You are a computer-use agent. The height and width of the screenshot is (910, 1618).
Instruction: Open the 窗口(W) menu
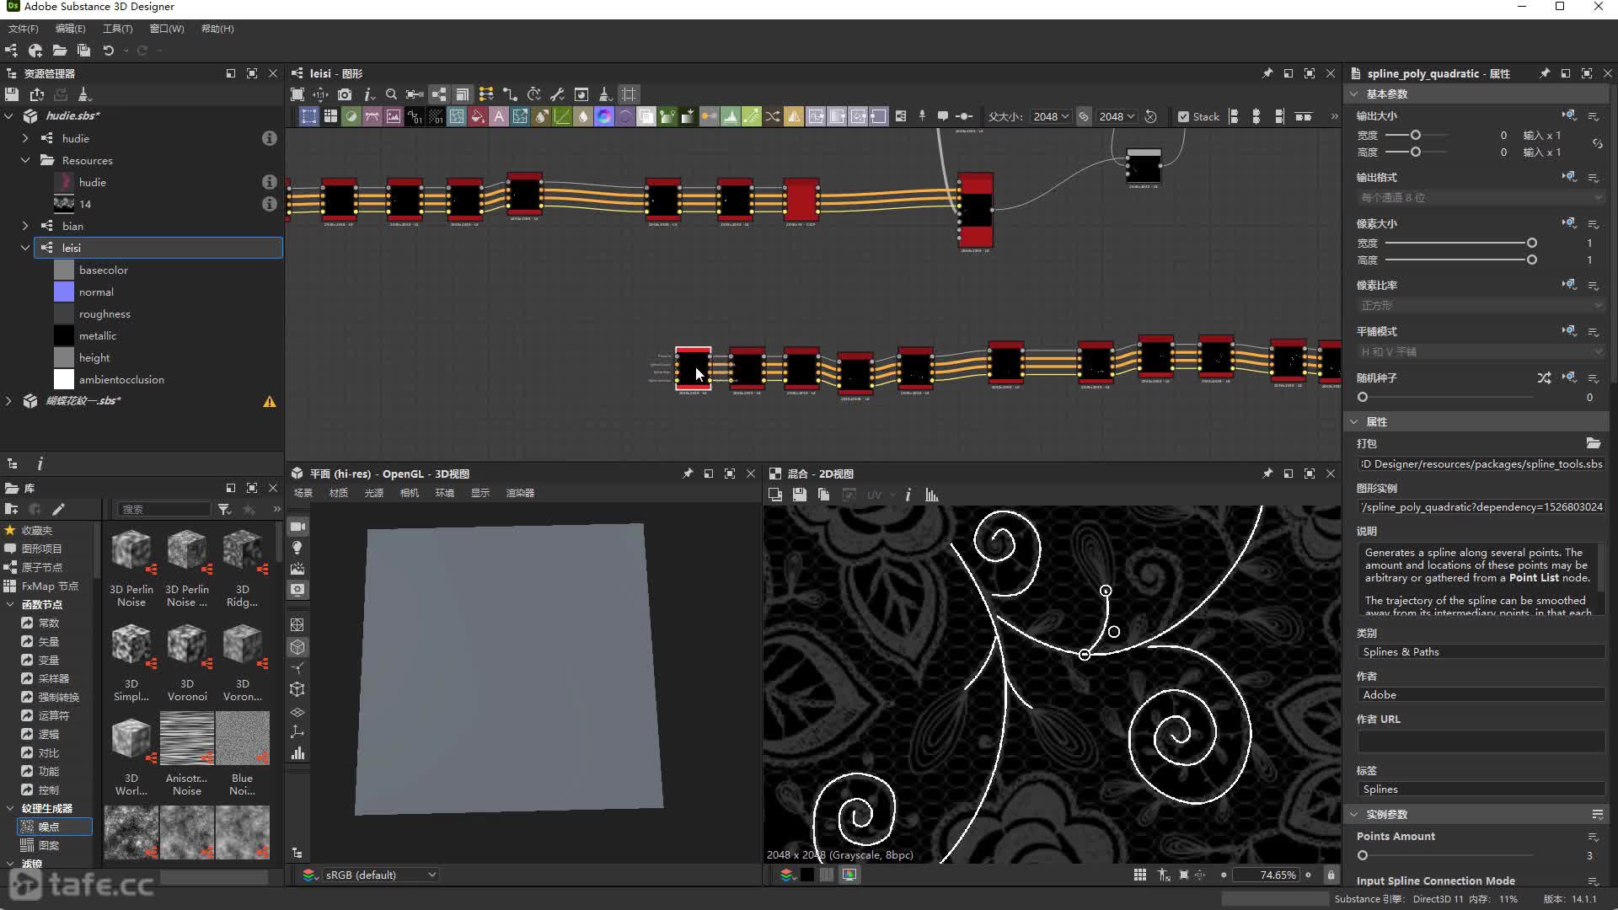click(x=166, y=29)
